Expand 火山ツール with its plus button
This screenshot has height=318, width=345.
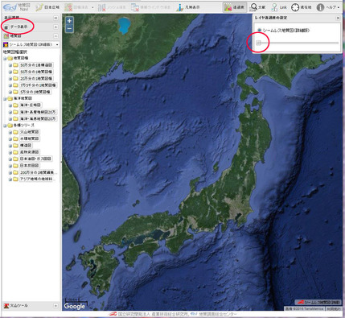click(x=55, y=305)
